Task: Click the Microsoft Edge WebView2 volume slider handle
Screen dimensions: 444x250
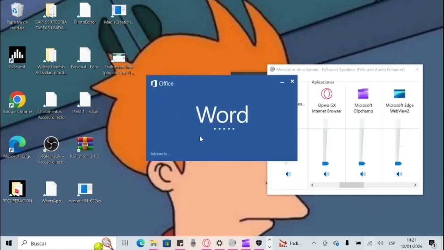Action: click(398, 163)
